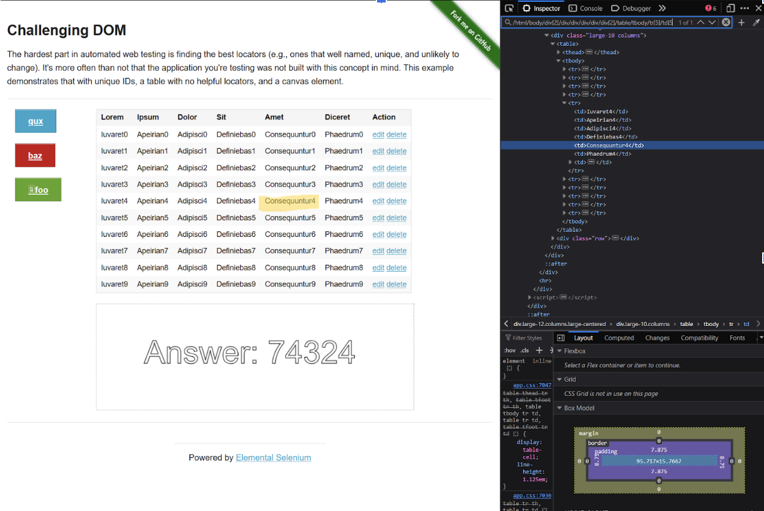Switch to the Console tab

[x=586, y=8]
